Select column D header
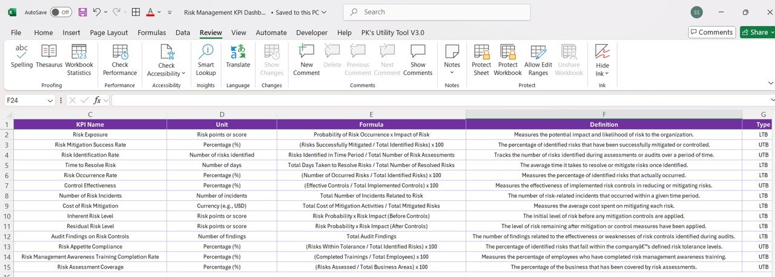The height and width of the screenshot is (277, 775). tap(222, 114)
